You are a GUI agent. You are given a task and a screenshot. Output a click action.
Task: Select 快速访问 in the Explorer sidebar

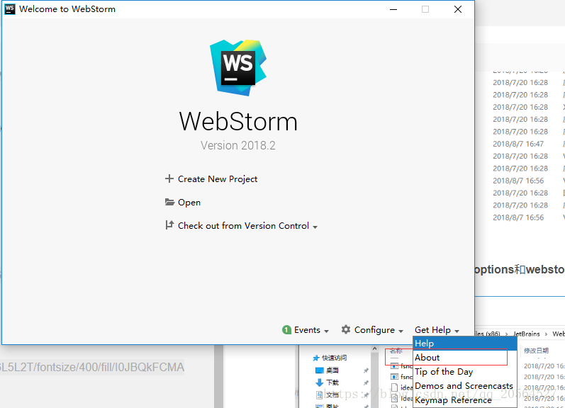click(x=330, y=358)
